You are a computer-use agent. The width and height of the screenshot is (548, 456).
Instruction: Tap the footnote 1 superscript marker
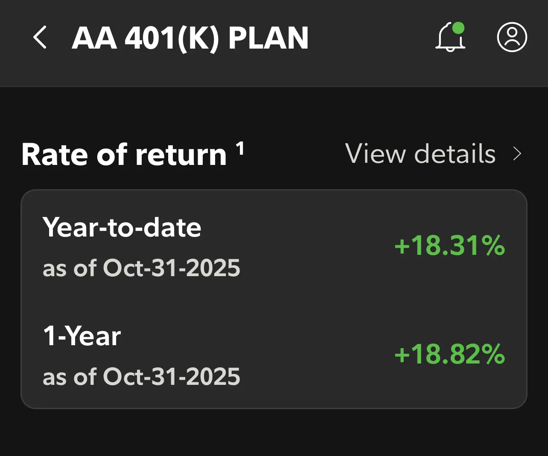[240, 149]
